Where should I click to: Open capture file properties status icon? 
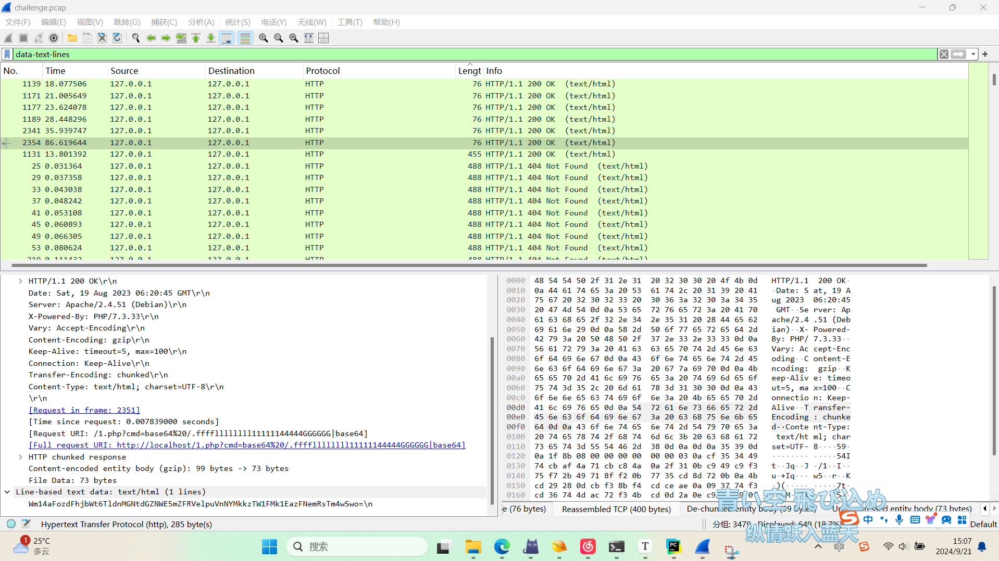(x=26, y=524)
